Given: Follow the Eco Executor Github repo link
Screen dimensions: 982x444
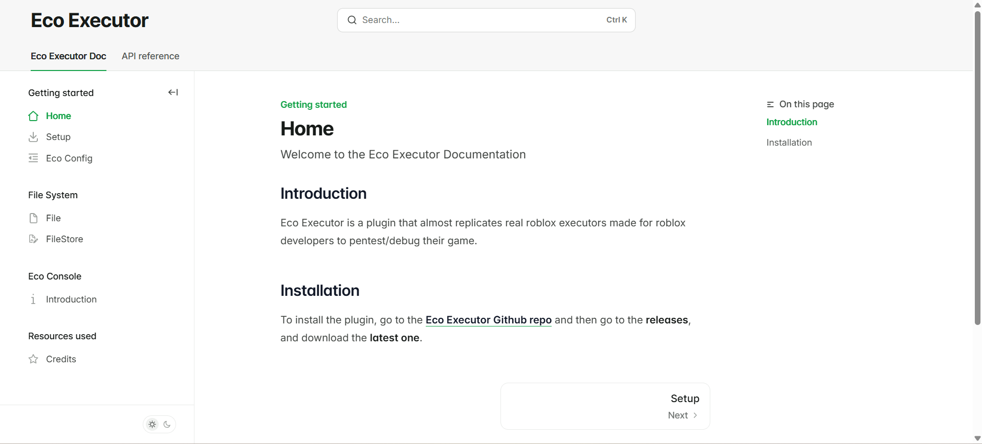Looking at the screenshot, I should (489, 320).
